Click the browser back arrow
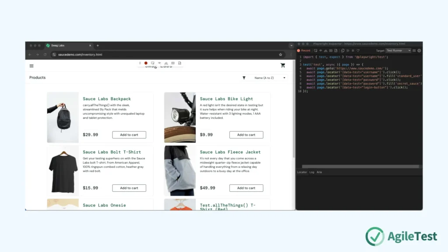The height and width of the screenshot is (252, 448). point(30,55)
